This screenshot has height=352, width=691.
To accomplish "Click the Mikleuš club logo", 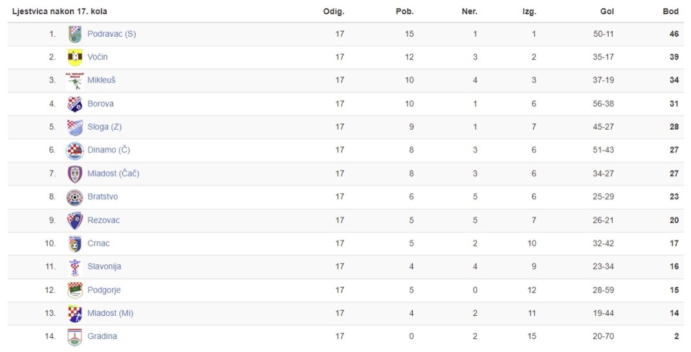I will (x=75, y=81).
